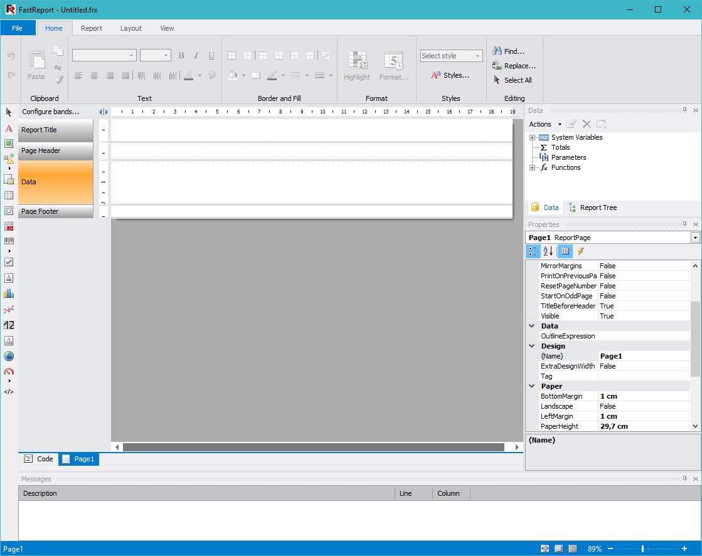This screenshot has height=556, width=702.
Task: Select the Barcode object tool
Action: coord(9,241)
